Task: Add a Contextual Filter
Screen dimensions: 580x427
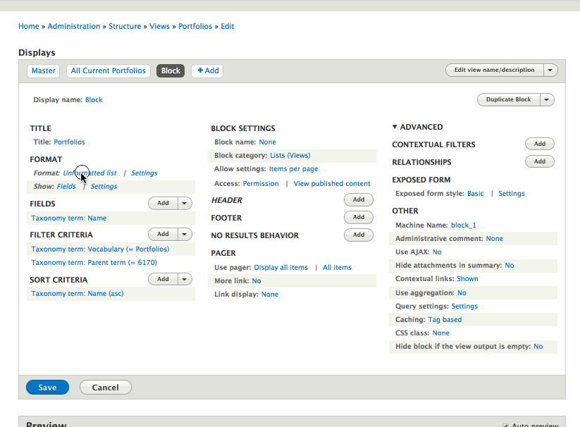Action: coord(539,144)
